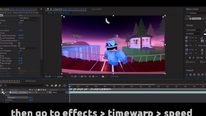Expand the Transform property group
Image resolution: width=206 pixels, height=116 pixels.
pyautogui.click(x=3, y=100)
